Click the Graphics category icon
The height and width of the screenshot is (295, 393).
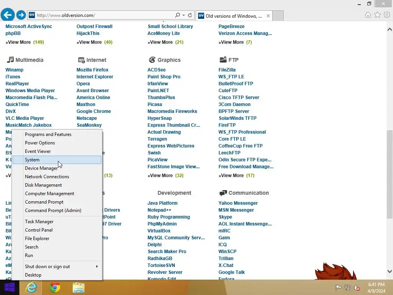click(152, 60)
